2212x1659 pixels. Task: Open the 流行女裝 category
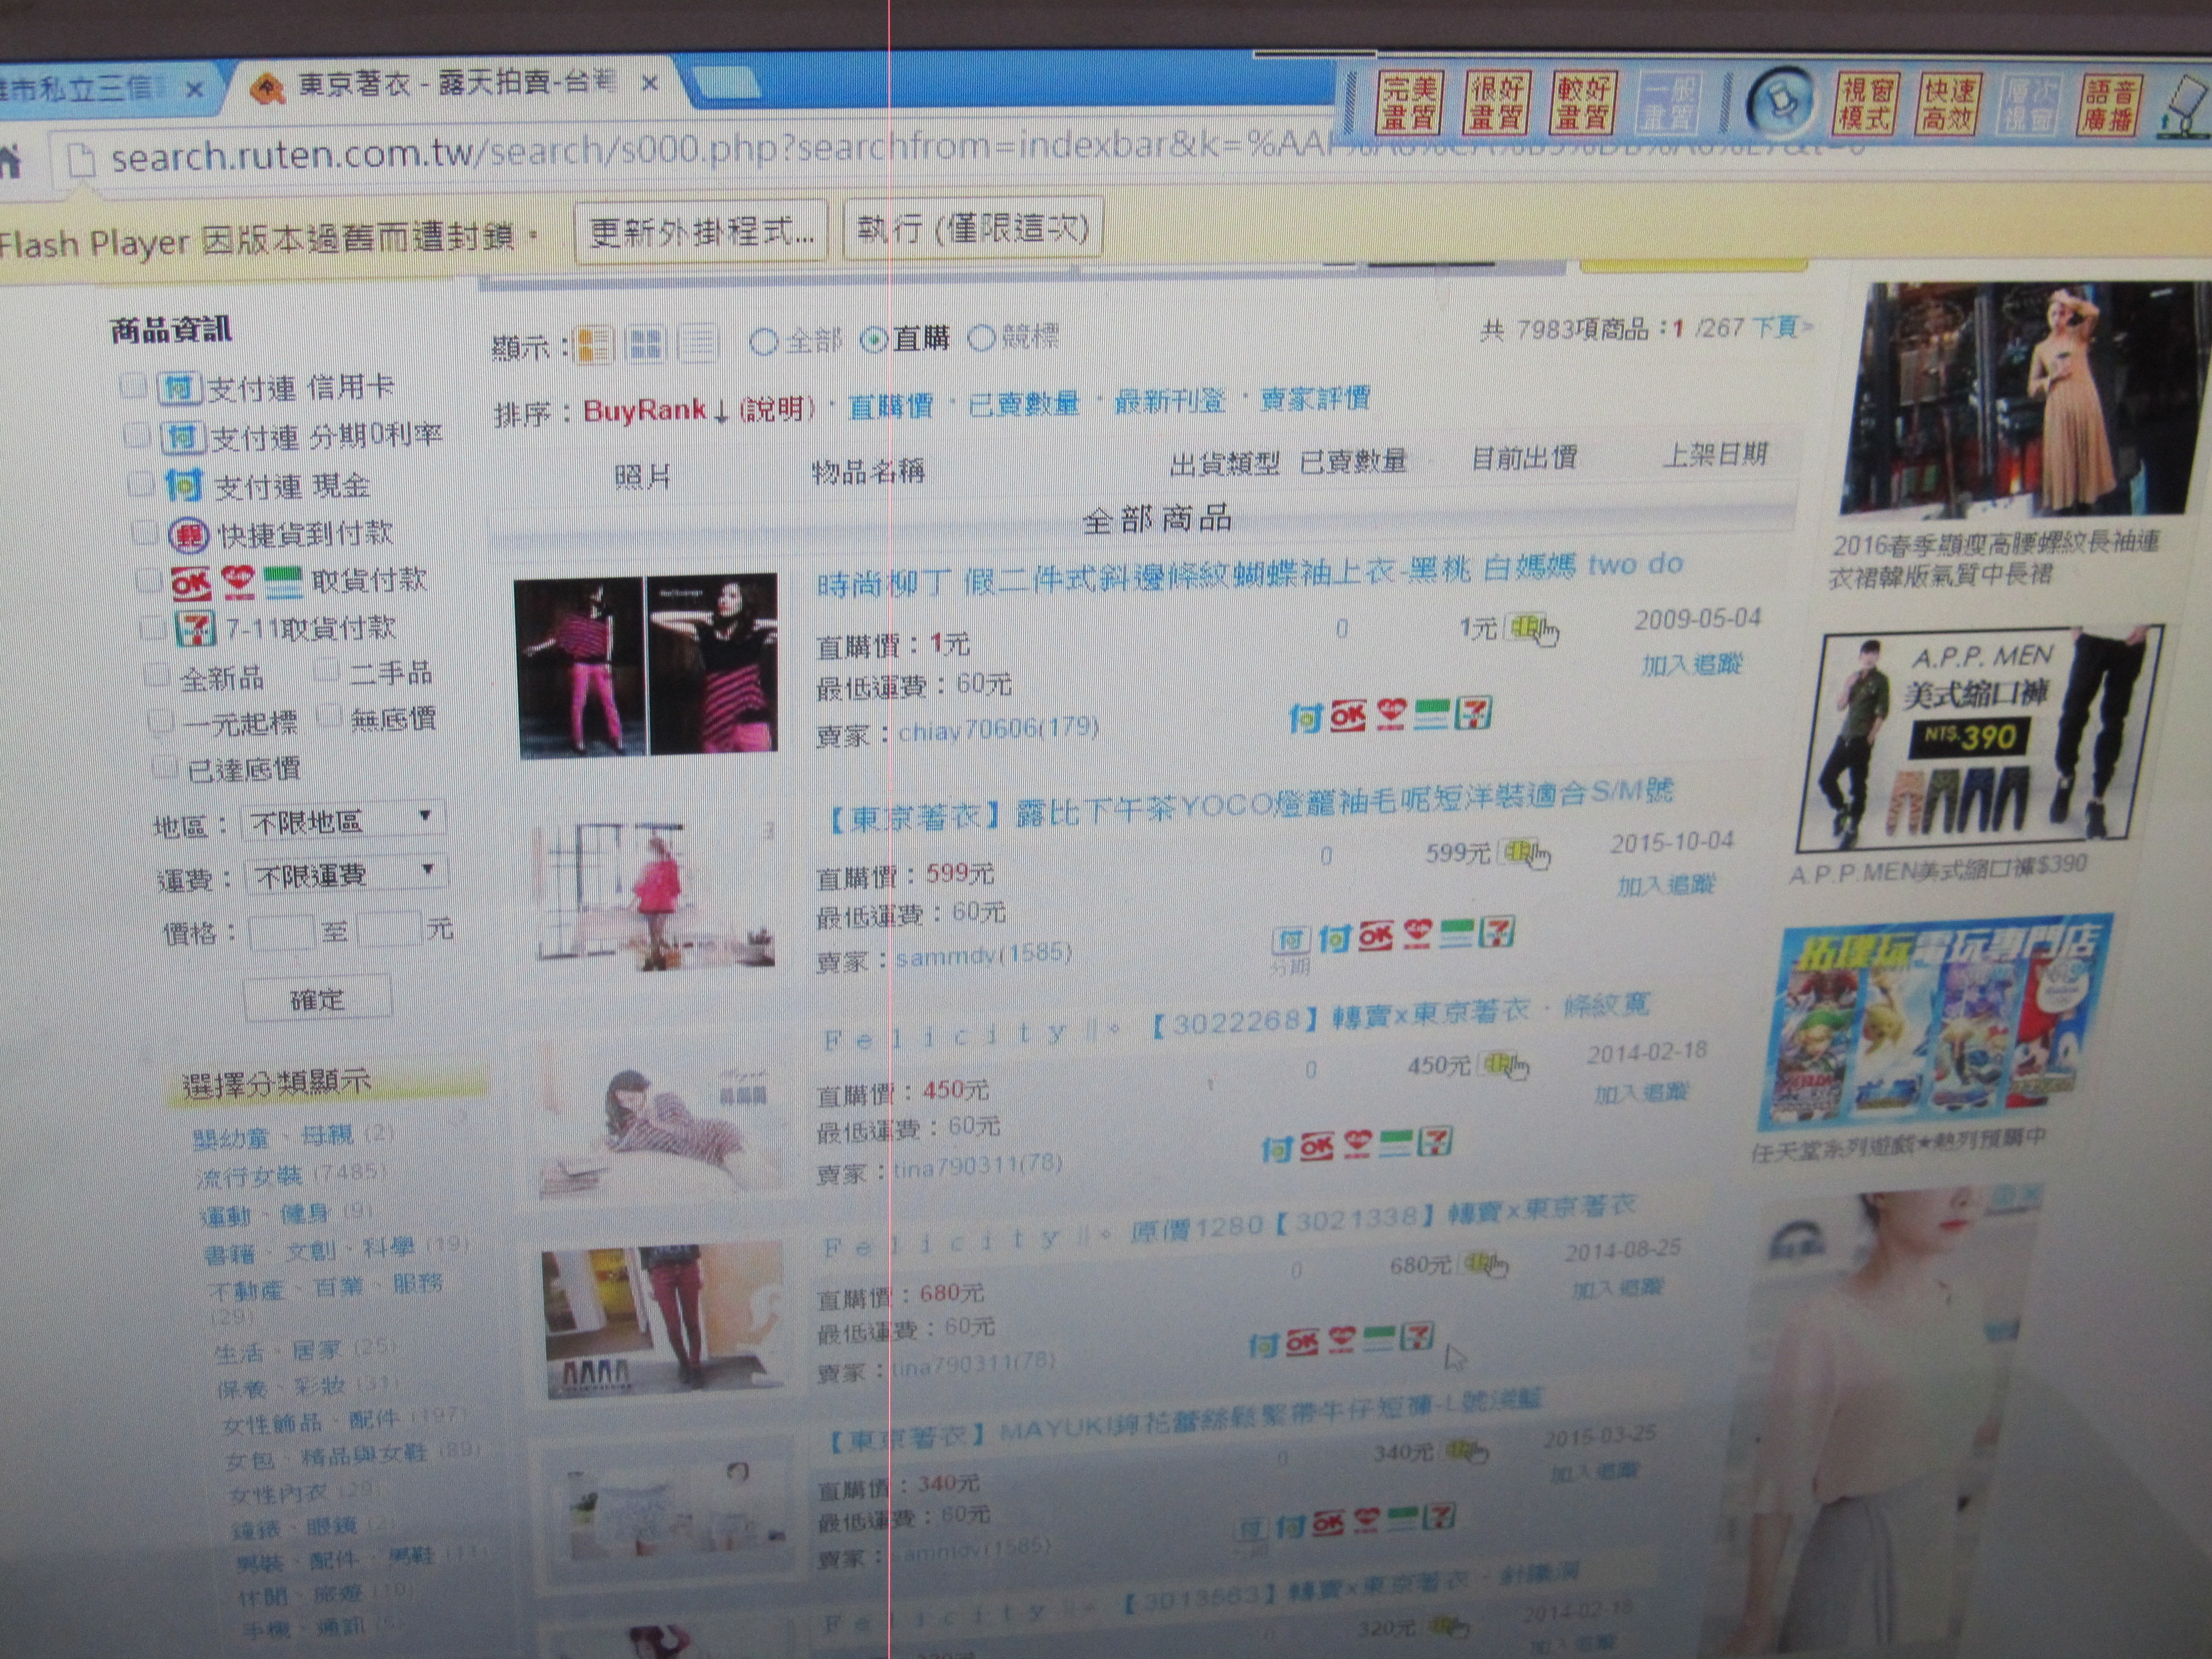[x=249, y=1176]
